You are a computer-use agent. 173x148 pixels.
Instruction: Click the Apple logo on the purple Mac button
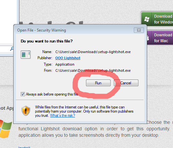(x=148, y=38)
